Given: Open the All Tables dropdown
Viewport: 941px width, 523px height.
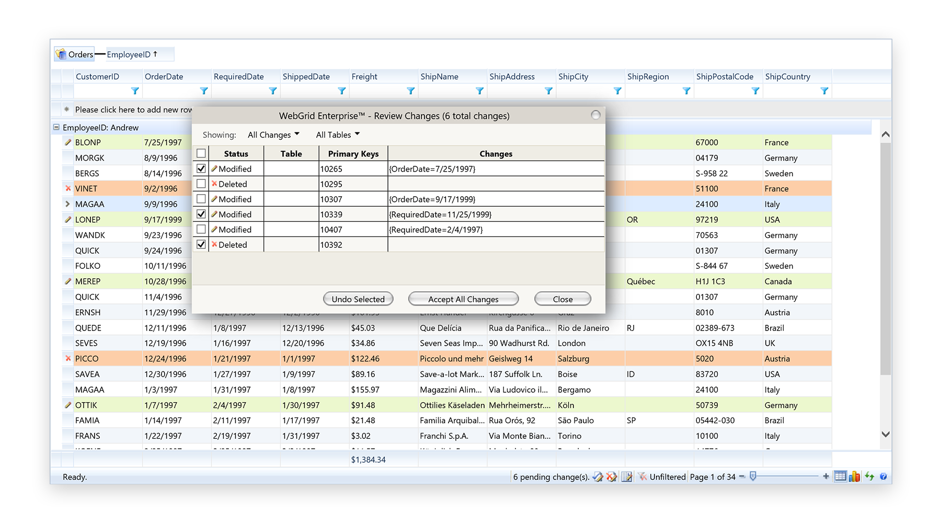Looking at the screenshot, I should [x=338, y=135].
